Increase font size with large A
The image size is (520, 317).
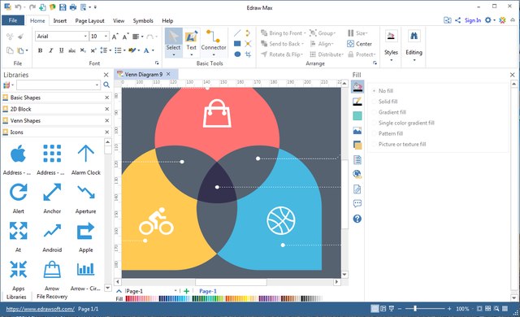(x=115, y=37)
